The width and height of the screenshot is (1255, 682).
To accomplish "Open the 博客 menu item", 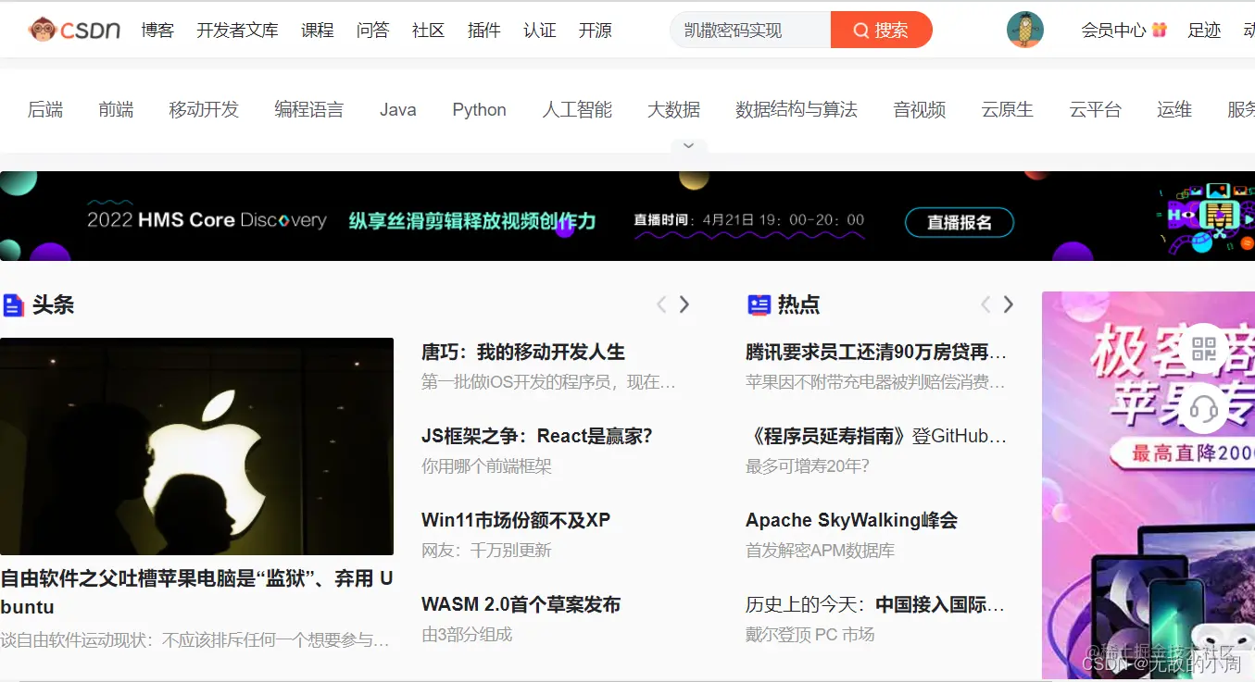I will pos(157,31).
